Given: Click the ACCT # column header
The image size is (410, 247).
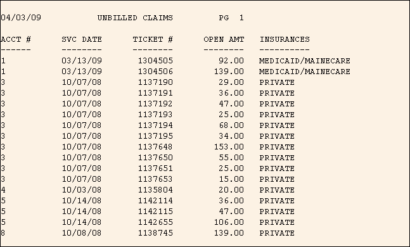Looking at the screenshot, I should pyautogui.click(x=16, y=39).
